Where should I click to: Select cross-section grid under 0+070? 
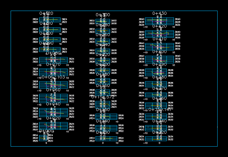click(53, 72)
